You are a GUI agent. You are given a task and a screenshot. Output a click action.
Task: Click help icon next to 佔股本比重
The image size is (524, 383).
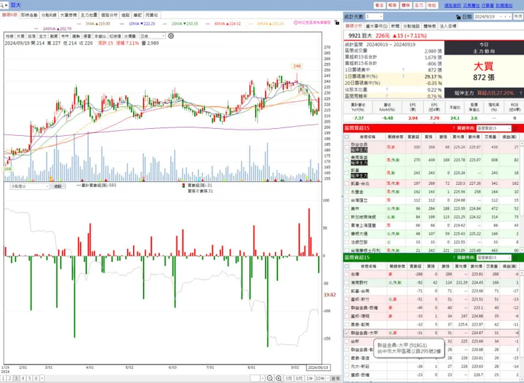click(x=387, y=90)
